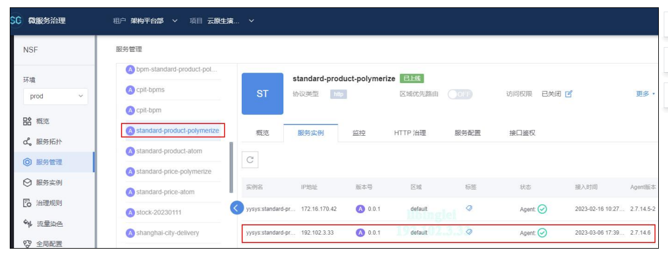Select standard-product-atom in service list

pos(169,151)
